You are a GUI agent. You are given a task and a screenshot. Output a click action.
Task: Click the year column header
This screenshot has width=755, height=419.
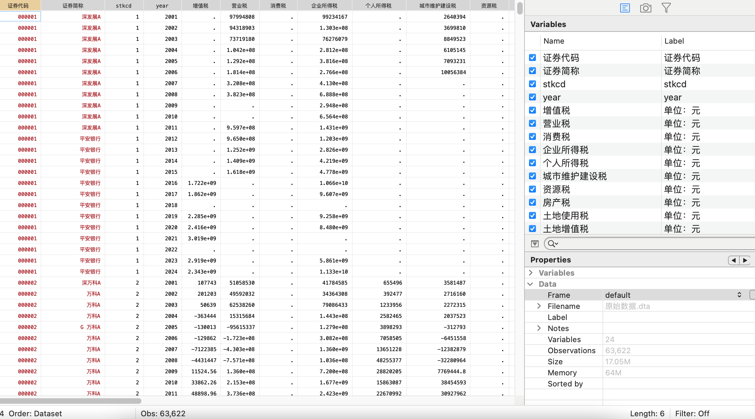pos(162,6)
